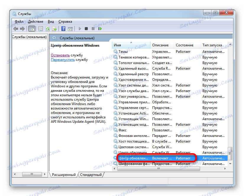This screenshot has width=245, height=196.
Task: Select the Установщик Win... service row
Action: pos(170,119)
